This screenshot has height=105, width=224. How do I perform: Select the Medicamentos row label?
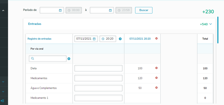[x=39, y=78]
